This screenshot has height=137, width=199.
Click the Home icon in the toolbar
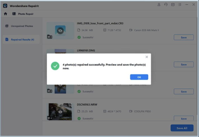pyautogui.click(x=6, y=14)
